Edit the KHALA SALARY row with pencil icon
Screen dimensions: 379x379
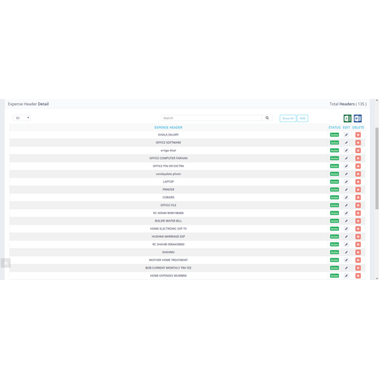click(x=346, y=135)
